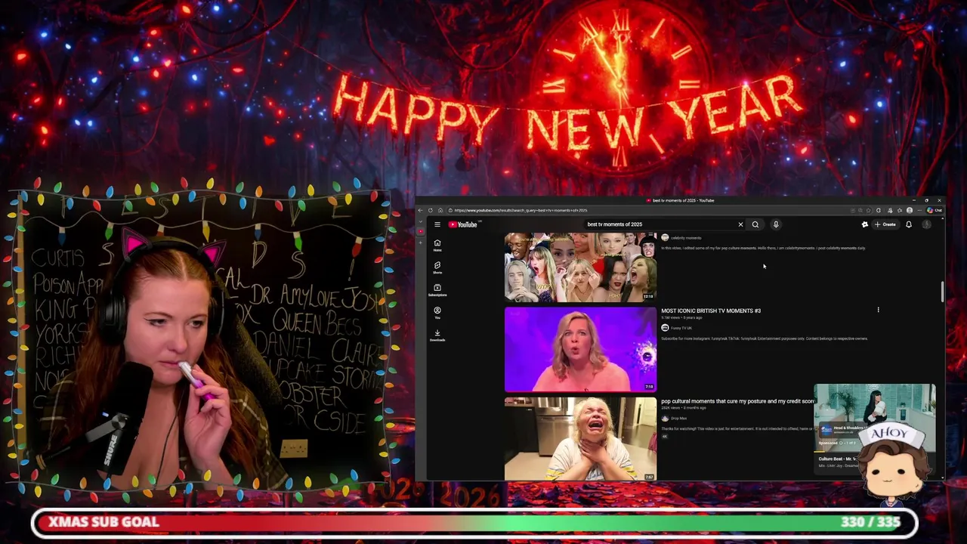The image size is (967, 544).
Task: Click the Drop Max channel avatar
Action: (665, 419)
